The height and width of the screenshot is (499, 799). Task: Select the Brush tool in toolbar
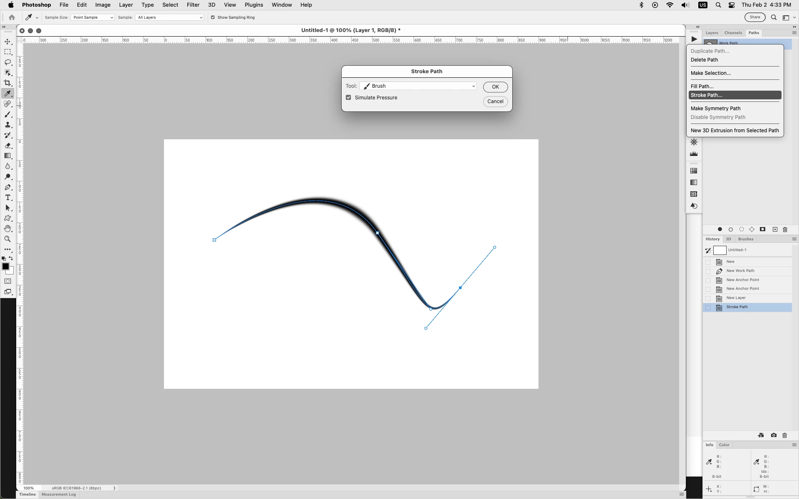[x=7, y=114]
